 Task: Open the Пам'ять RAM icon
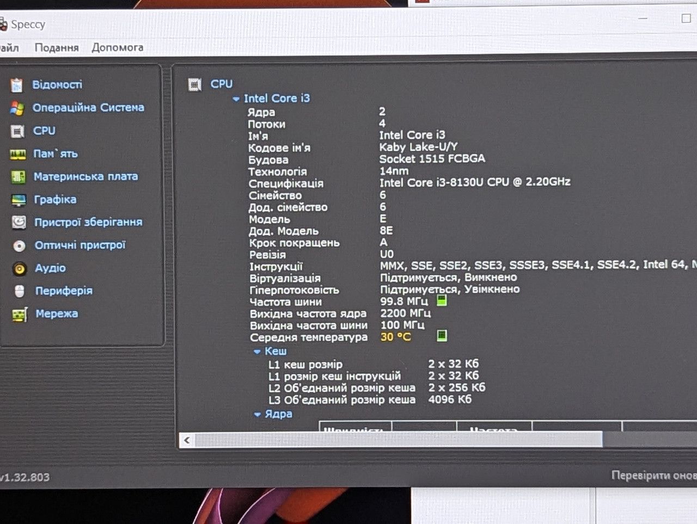(18, 155)
